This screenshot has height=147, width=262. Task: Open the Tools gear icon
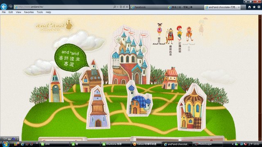click(259, 7)
